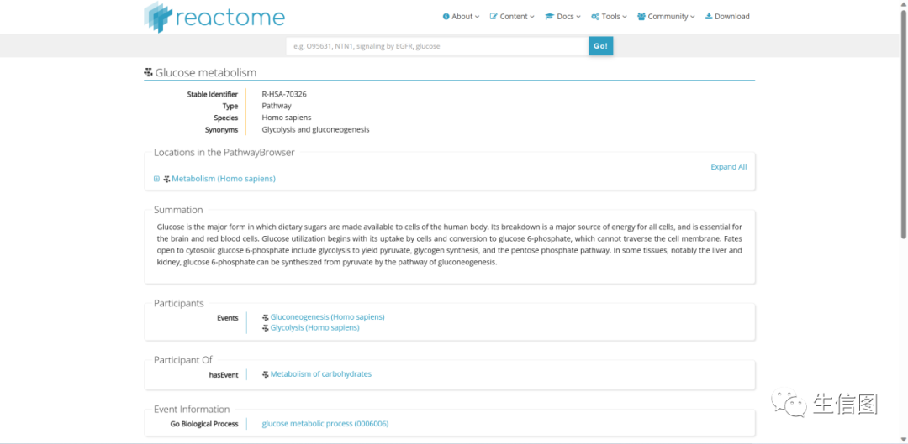Click the Participants section heading
Image resolution: width=908 pixels, height=444 pixels.
point(179,304)
